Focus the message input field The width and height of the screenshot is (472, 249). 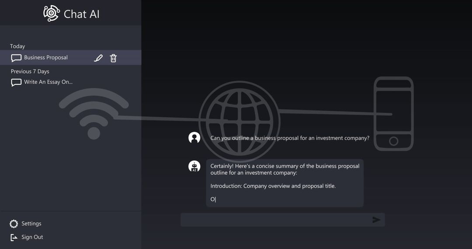click(x=283, y=220)
